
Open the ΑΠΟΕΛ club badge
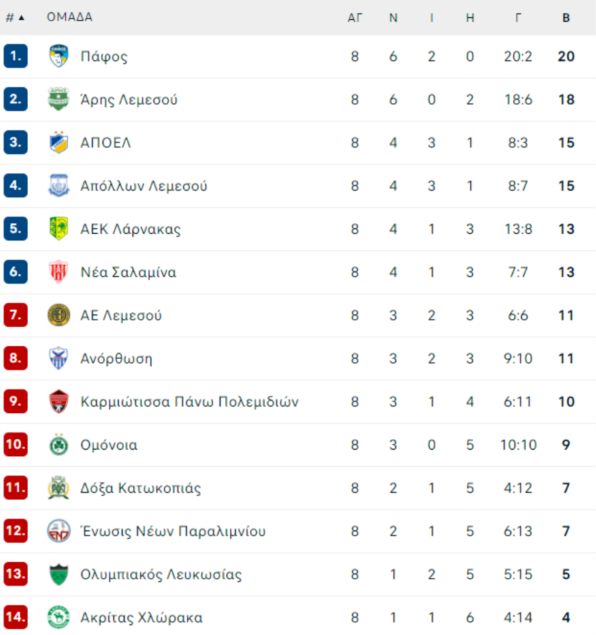click(x=59, y=142)
